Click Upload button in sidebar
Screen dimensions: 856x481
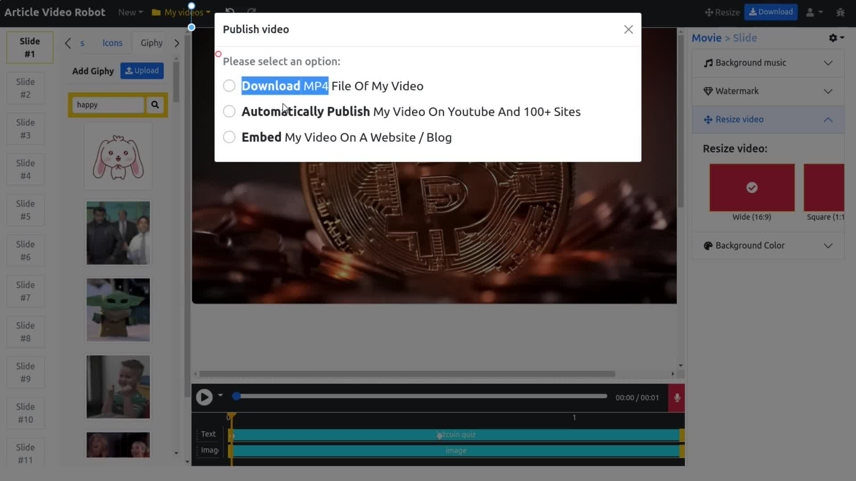pyautogui.click(x=142, y=70)
